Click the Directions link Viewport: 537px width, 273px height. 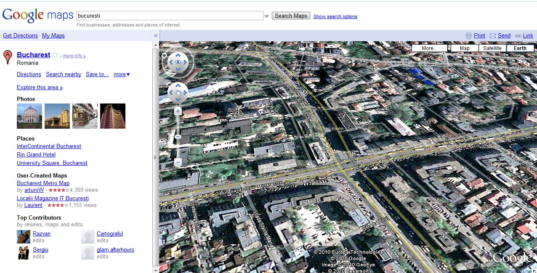click(29, 74)
